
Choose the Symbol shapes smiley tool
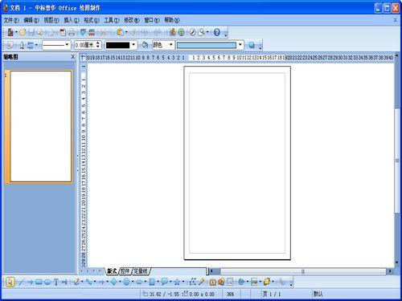(126, 282)
